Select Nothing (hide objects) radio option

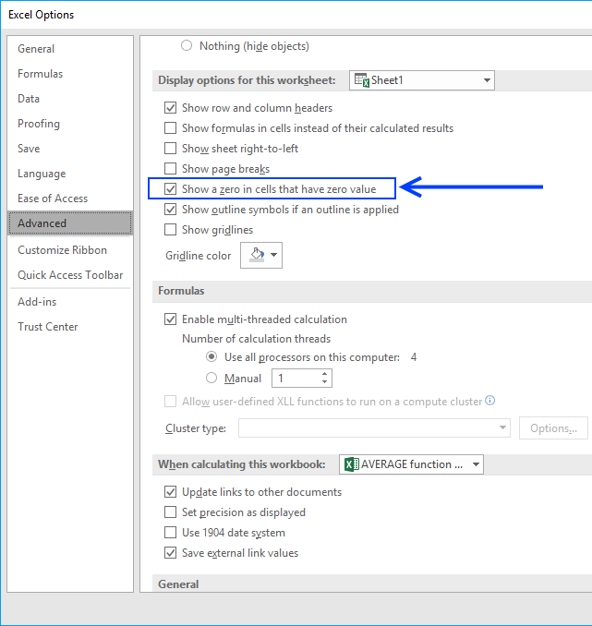tap(187, 46)
